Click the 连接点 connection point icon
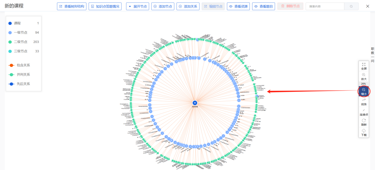This screenshot has height=170, width=375. (x=364, y=110)
